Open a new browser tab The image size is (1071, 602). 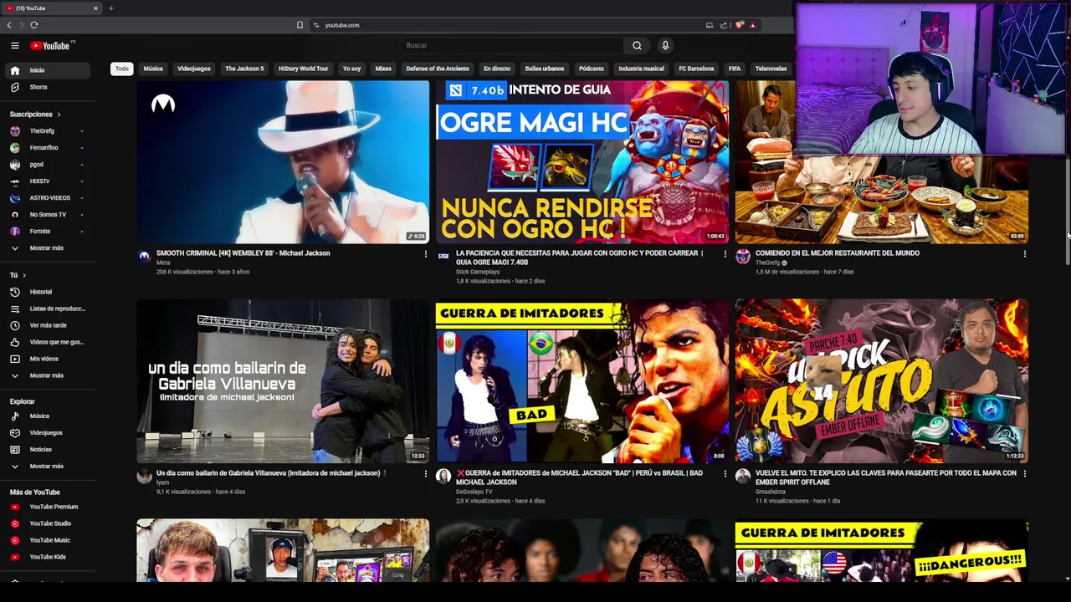click(x=110, y=8)
